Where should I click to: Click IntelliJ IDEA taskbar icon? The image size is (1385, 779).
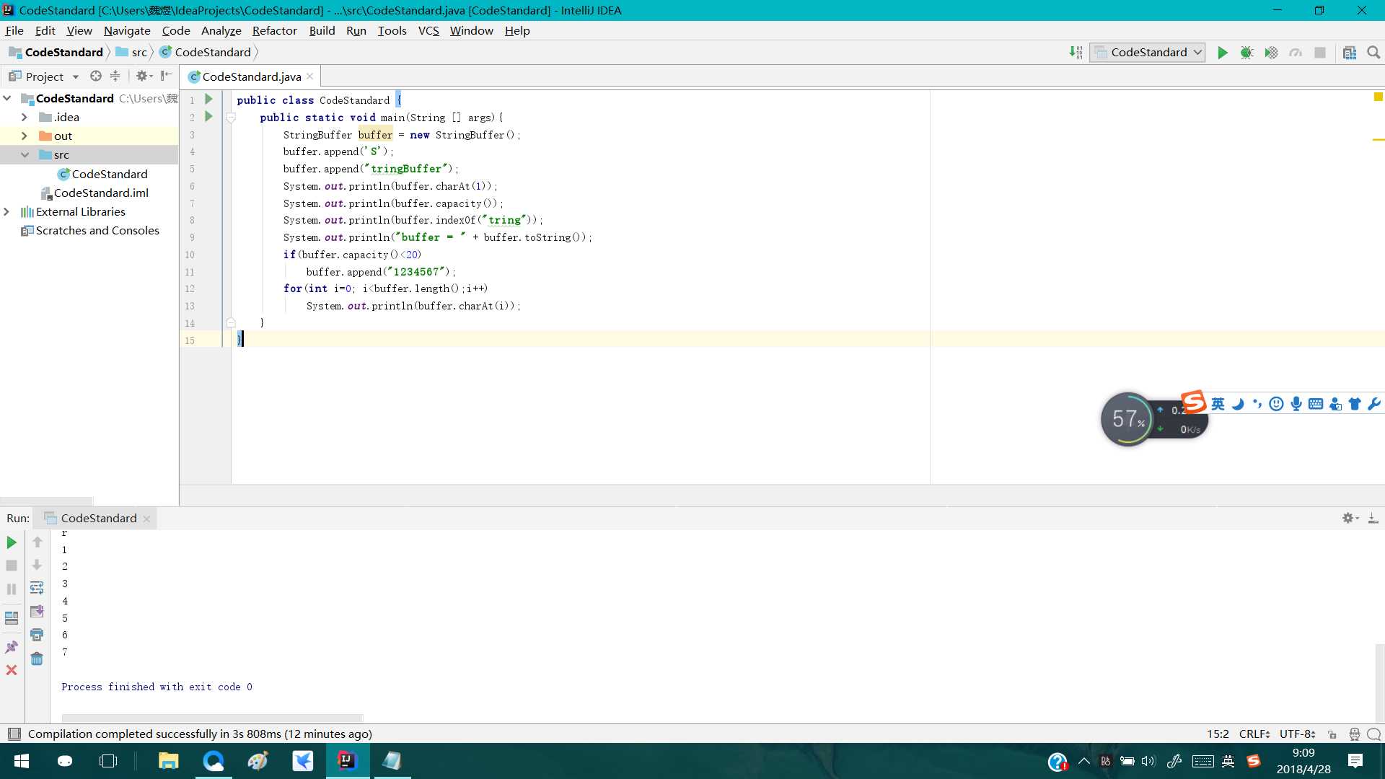(347, 761)
